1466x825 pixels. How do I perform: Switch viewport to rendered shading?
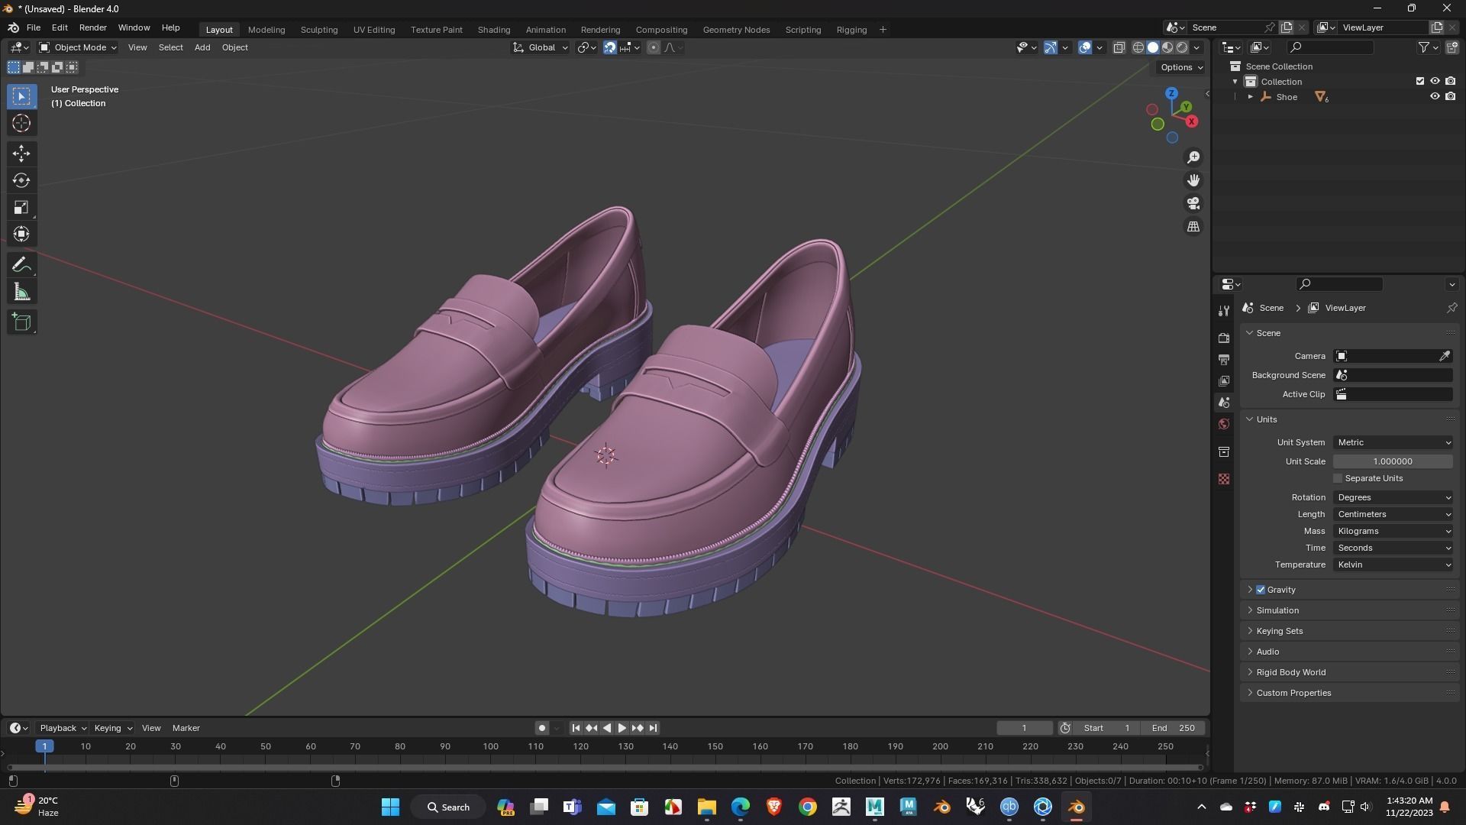[1182, 47]
